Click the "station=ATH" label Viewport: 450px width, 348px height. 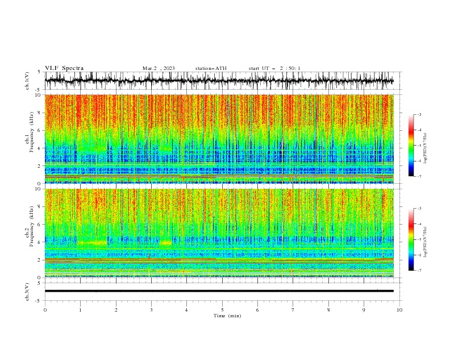211,68
